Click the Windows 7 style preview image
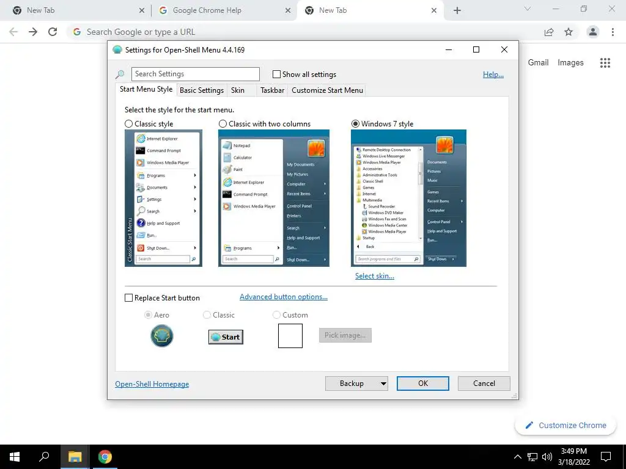Image resolution: width=626 pixels, height=469 pixels. pyautogui.click(x=409, y=198)
